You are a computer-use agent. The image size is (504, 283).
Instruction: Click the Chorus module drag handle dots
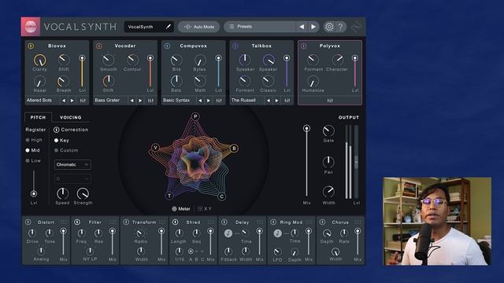(358, 222)
